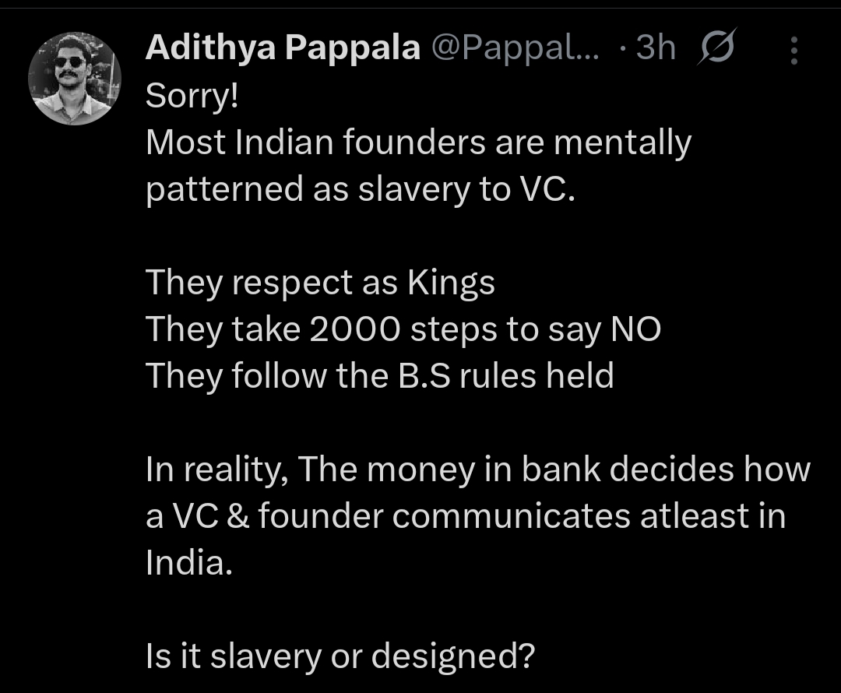This screenshot has height=693, width=841.
Task: Click the line starting "In reality, The money"
Action: (478, 470)
